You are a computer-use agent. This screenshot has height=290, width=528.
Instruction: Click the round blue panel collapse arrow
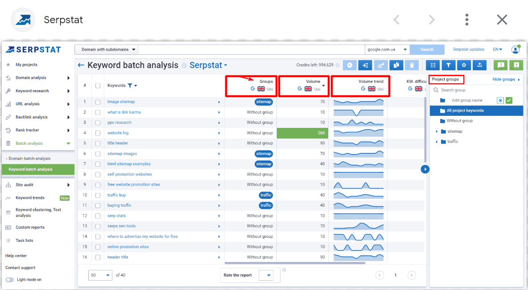click(425, 169)
